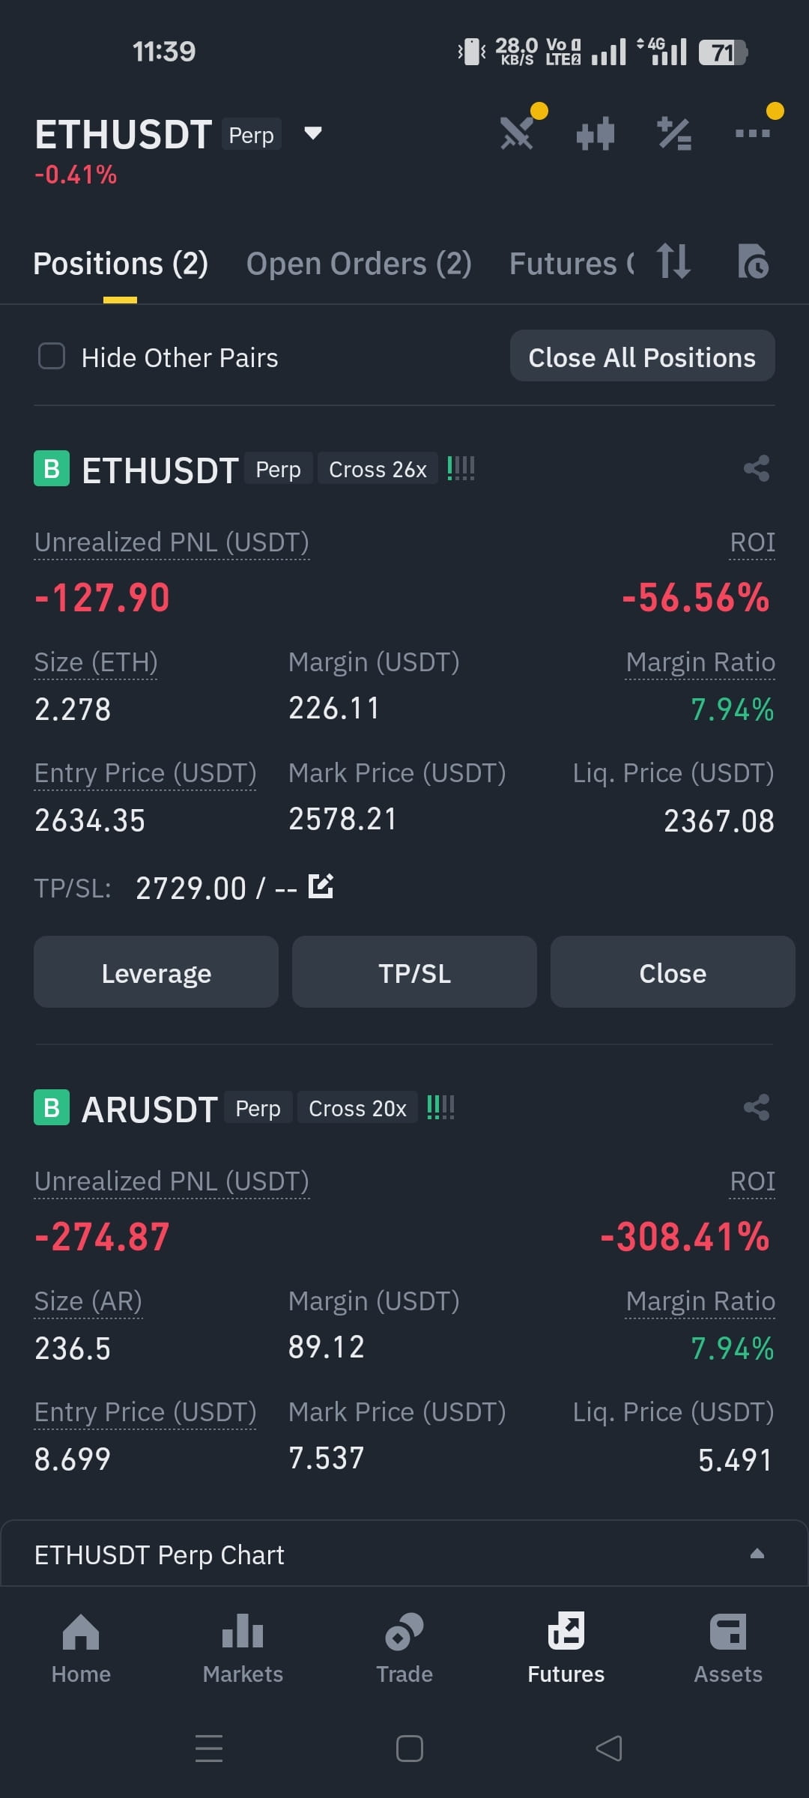Change ETHUSDT Cross 26x margin setting

(x=378, y=469)
